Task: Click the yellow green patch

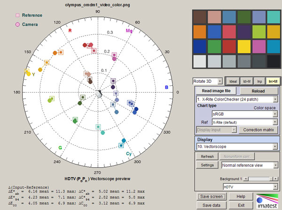Action: [x=259, y=32]
